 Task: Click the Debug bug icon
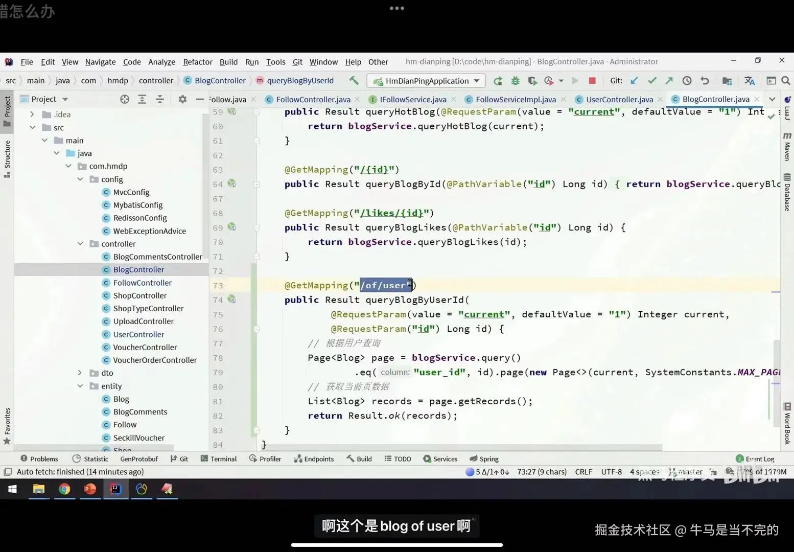pos(515,81)
